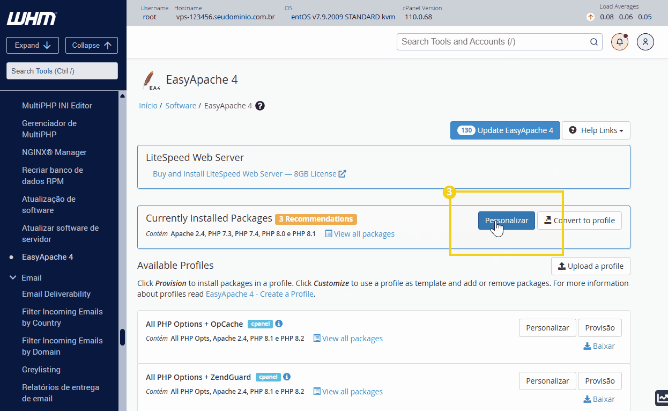
Task: Click Convert to profile button
Action: coord(580,221)
